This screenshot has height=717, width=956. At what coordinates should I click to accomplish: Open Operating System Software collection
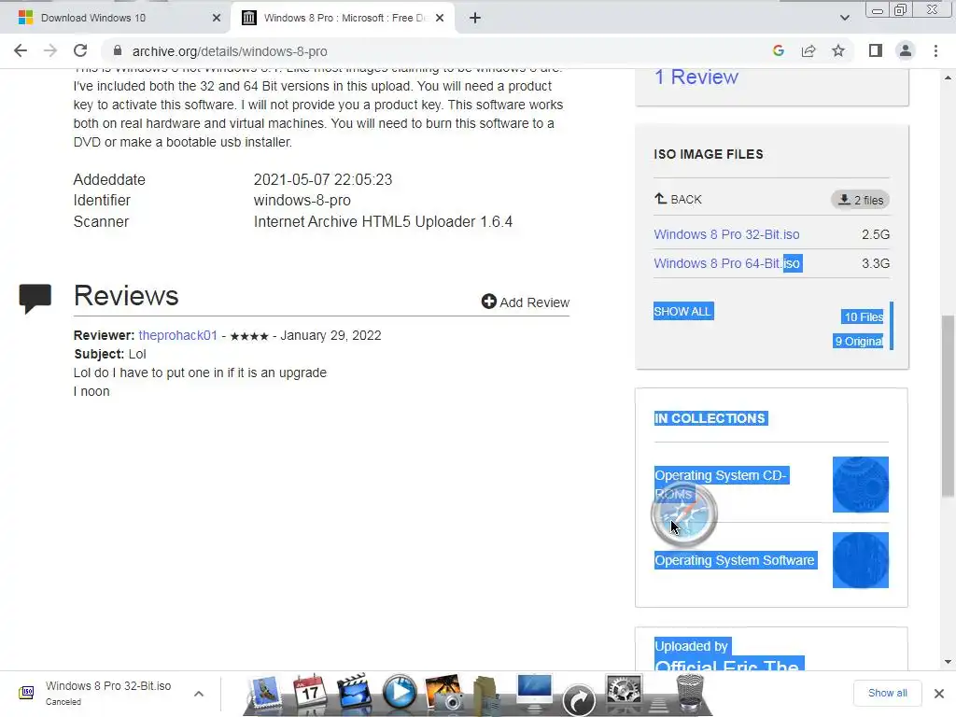click(735, 560)
